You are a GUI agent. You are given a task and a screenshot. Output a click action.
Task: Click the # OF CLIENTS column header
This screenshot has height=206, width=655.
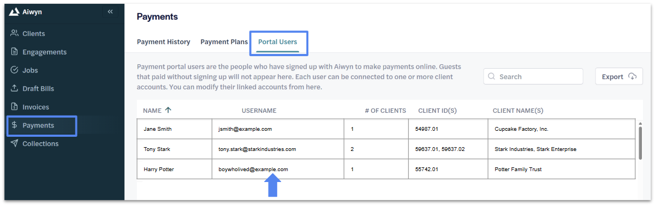pyautogui.click(x=385, y=111)
